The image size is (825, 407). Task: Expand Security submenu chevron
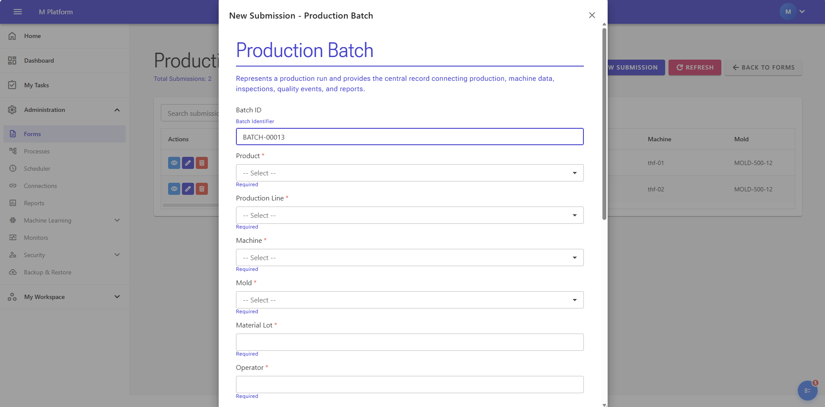[x=117, y=255]
